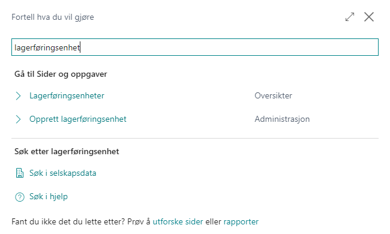The height and width of the screenshot is (234, 390).
Task: Choose Søk i hjelp
Action: 49,197
